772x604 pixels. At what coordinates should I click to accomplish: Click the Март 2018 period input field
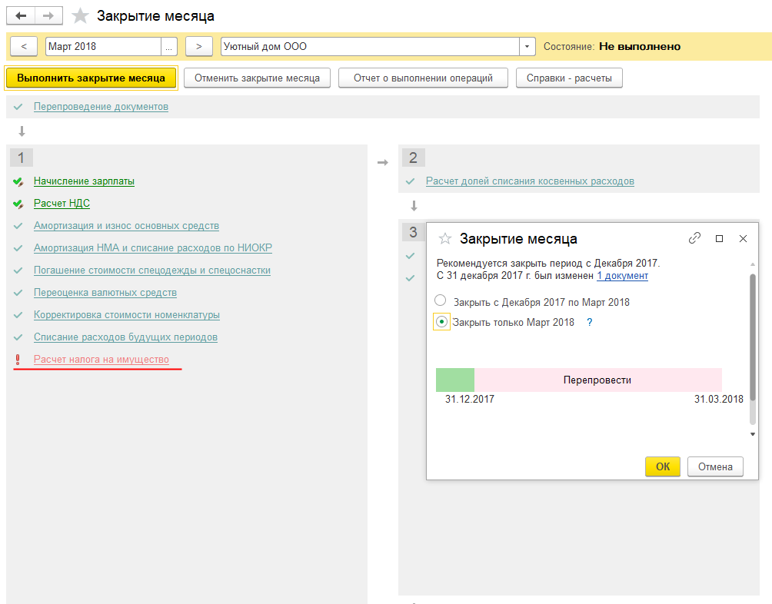103,47
